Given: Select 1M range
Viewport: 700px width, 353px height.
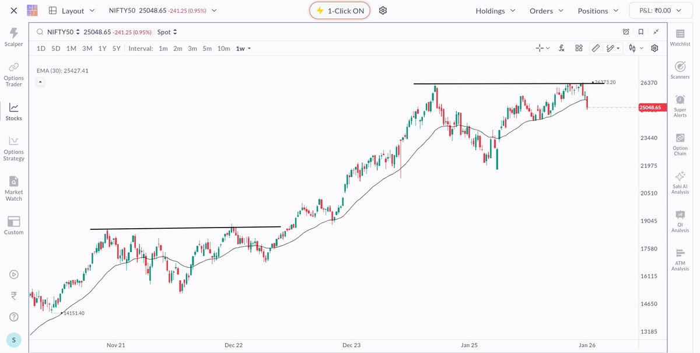Looking at the screenshot, I should [71, 48].
